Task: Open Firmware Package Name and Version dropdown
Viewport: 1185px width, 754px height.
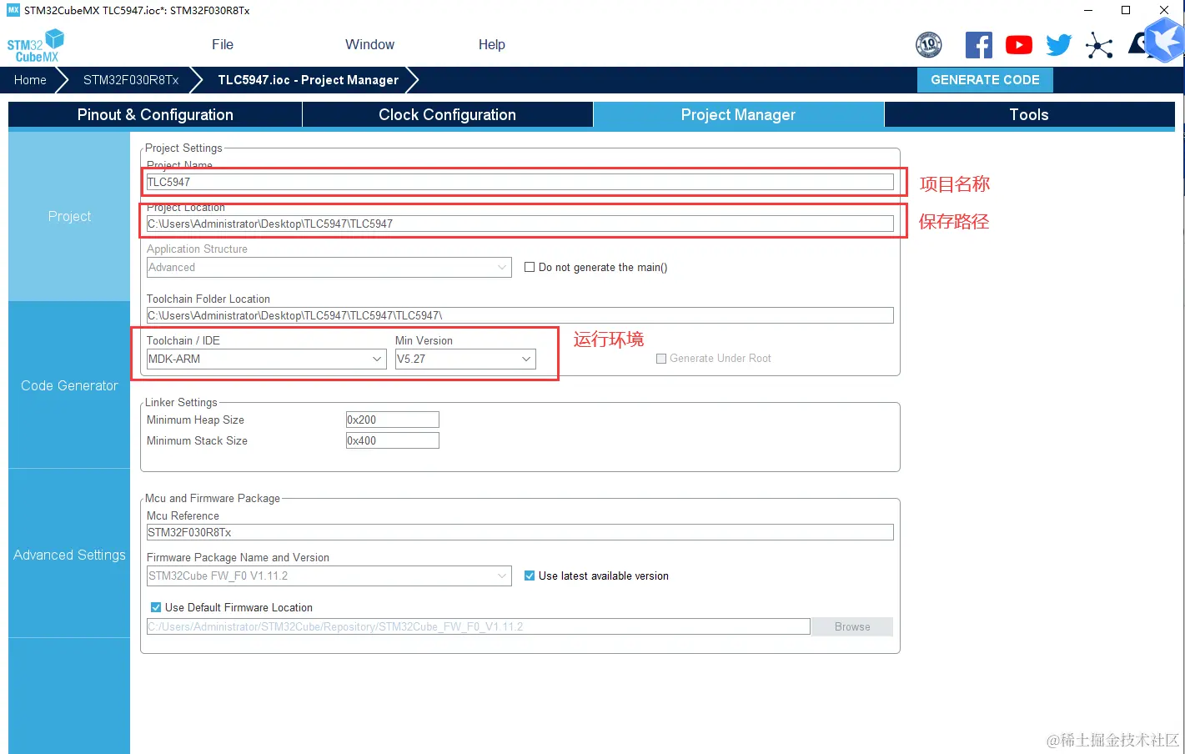Action: pyautogui.click(x=329, y=576)
